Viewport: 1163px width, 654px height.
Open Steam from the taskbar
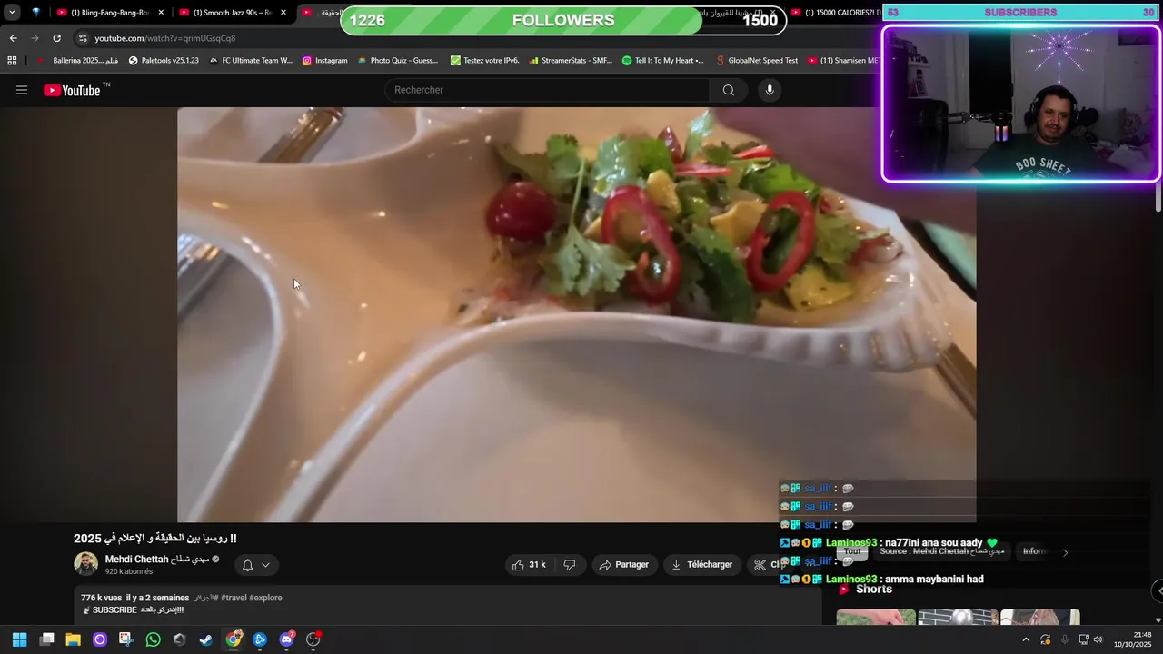206,639
